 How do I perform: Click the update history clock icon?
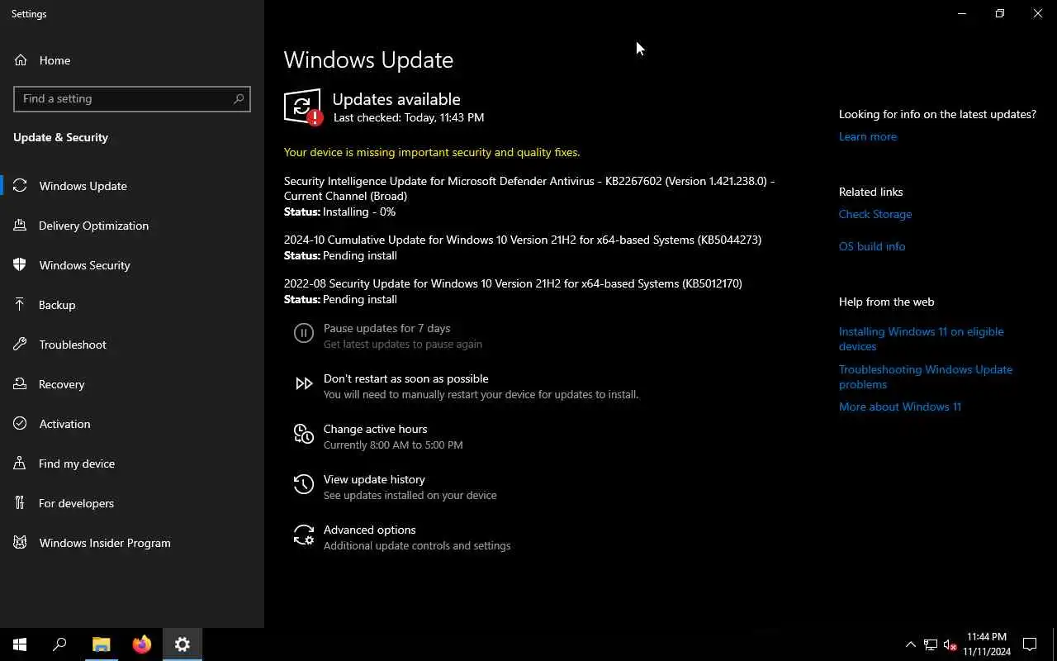pyautogui.click(x=304, y=484)
